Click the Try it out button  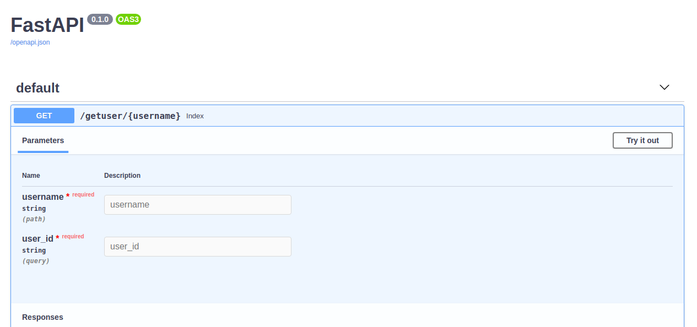click(x=642, y=140)
